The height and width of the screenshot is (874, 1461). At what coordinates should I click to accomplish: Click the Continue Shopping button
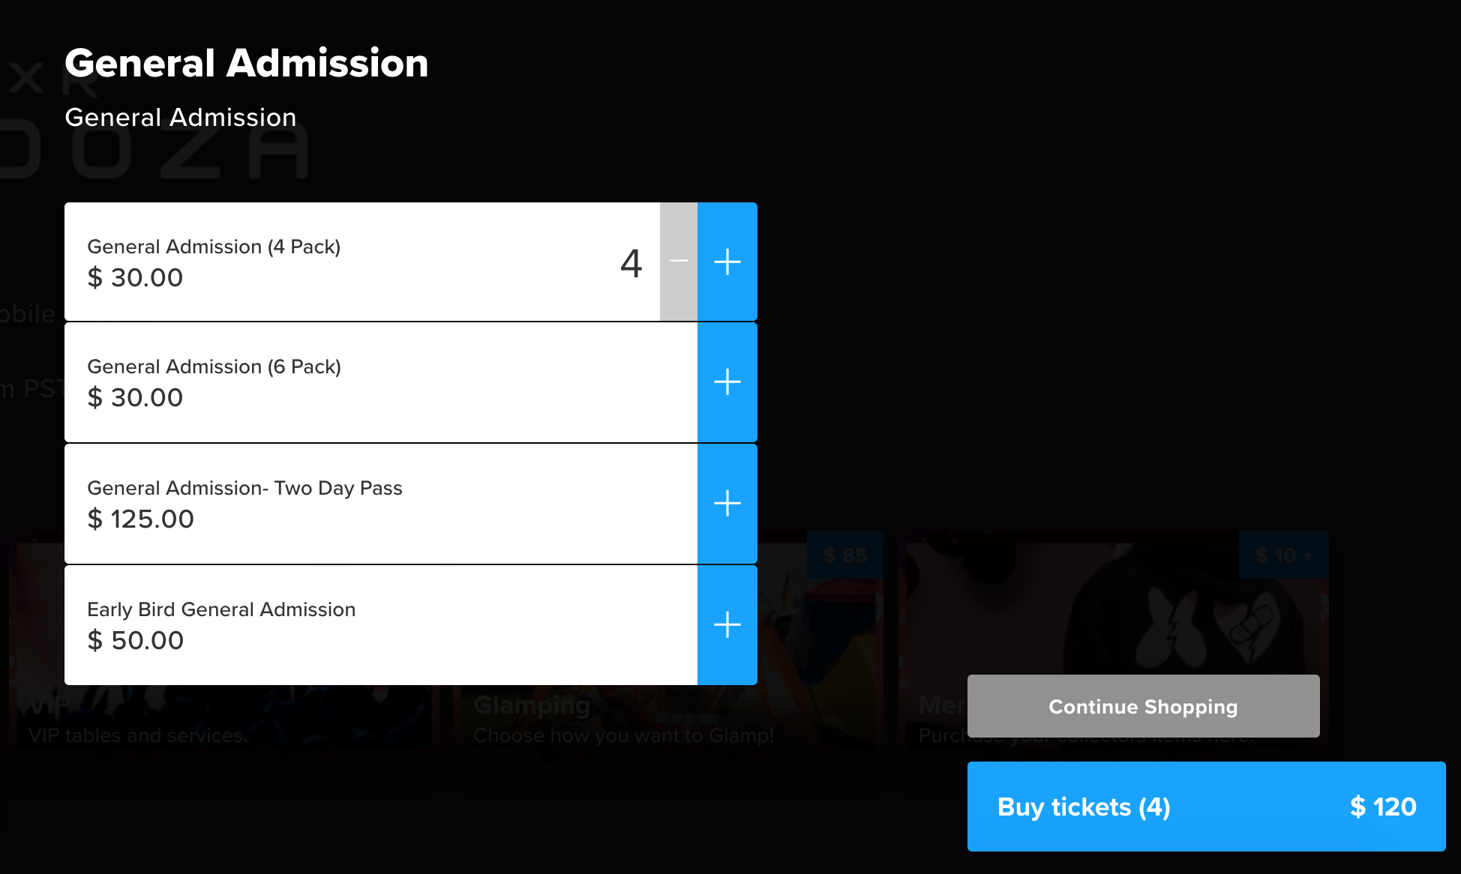(1143, 706)
